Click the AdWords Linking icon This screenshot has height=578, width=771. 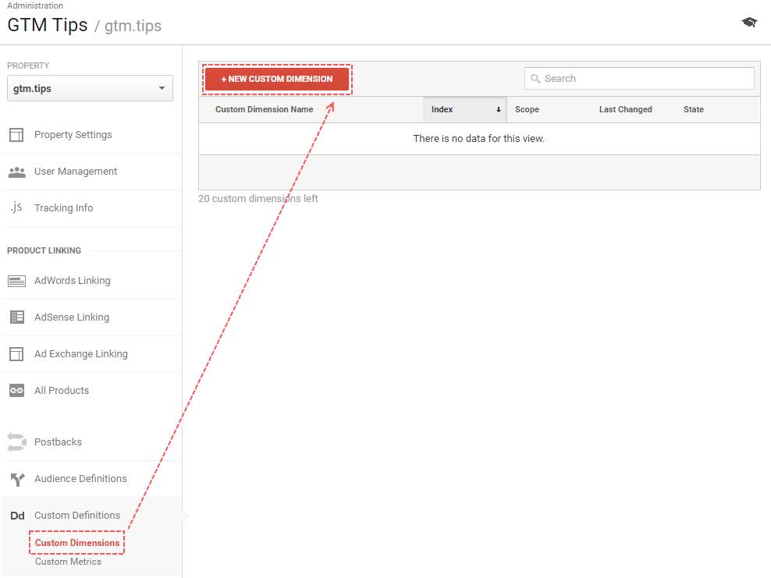tap(16, 281)
